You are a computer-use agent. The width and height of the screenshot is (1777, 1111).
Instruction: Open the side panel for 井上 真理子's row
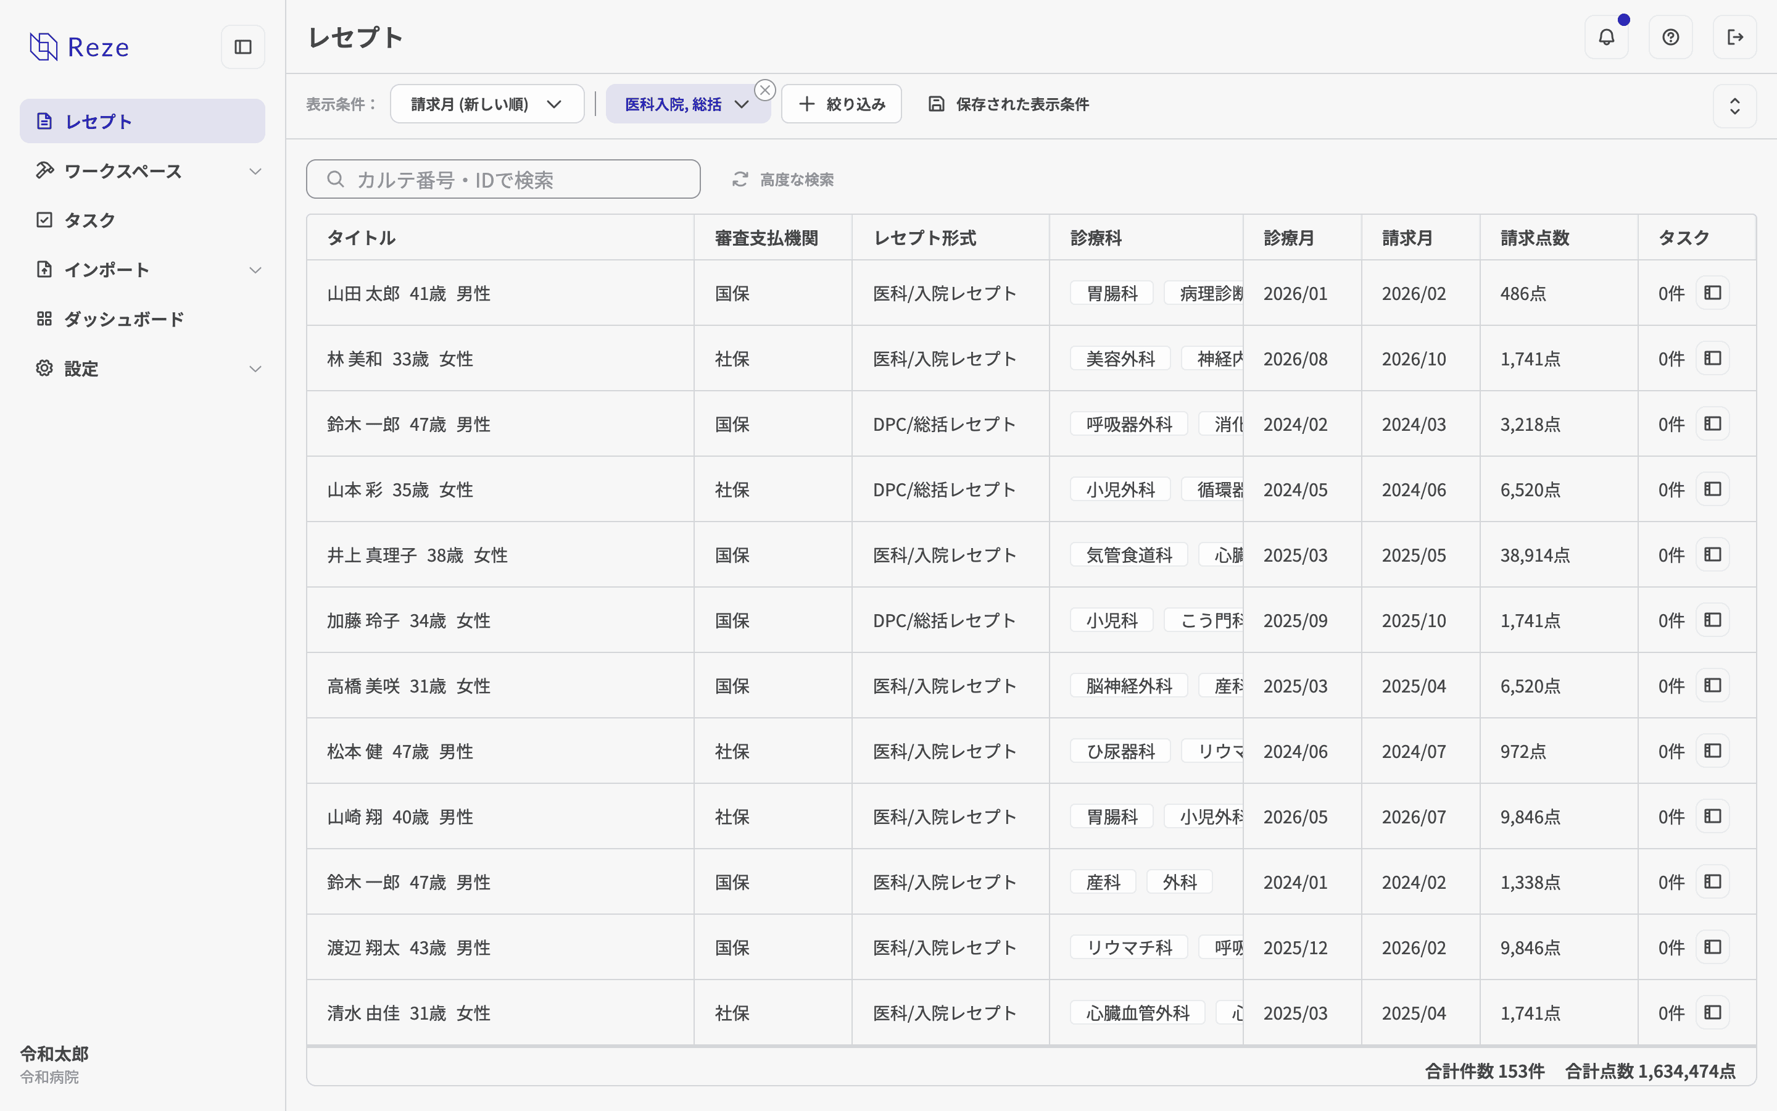point(1712,555)
